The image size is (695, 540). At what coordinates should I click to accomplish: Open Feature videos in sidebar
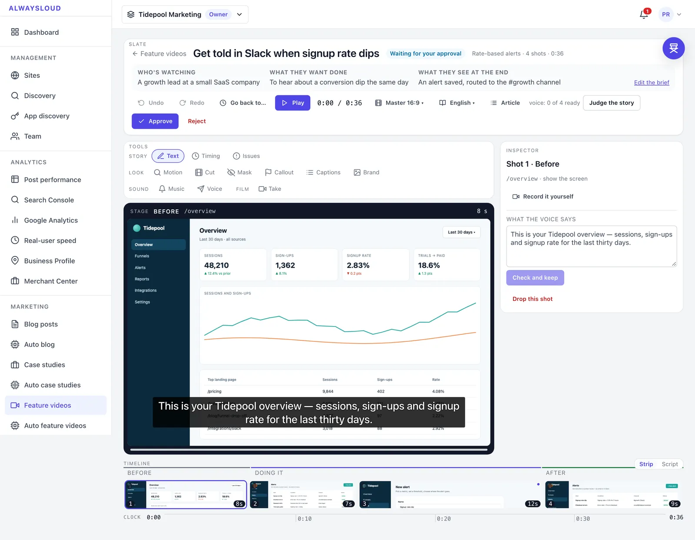(56, 405)
